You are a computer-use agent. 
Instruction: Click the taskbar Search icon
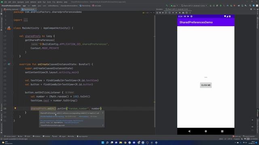pyautogui.click(x=107, y=143)
